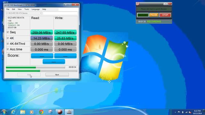Toggle the Acc.time test checkbox
The height and width of the screenshot is (115, 205).
(8, 49)
